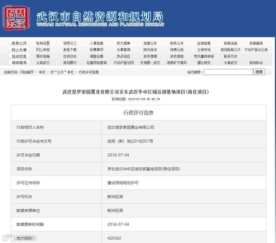This screenshot has width=276, height=243.
Task: Click the 搜索 button
Action: 259,72
